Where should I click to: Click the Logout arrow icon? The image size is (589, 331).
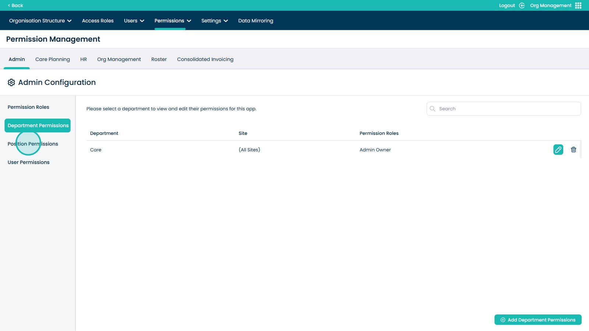(522, 6)
